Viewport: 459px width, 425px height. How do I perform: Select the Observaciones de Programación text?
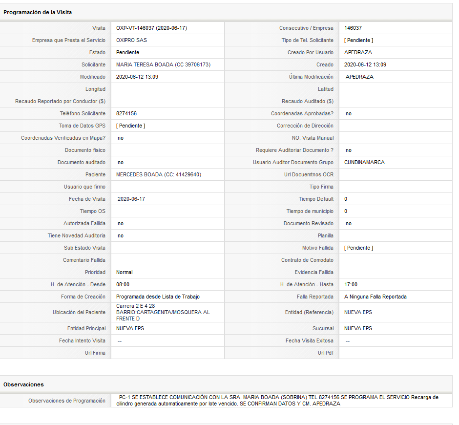277,401
